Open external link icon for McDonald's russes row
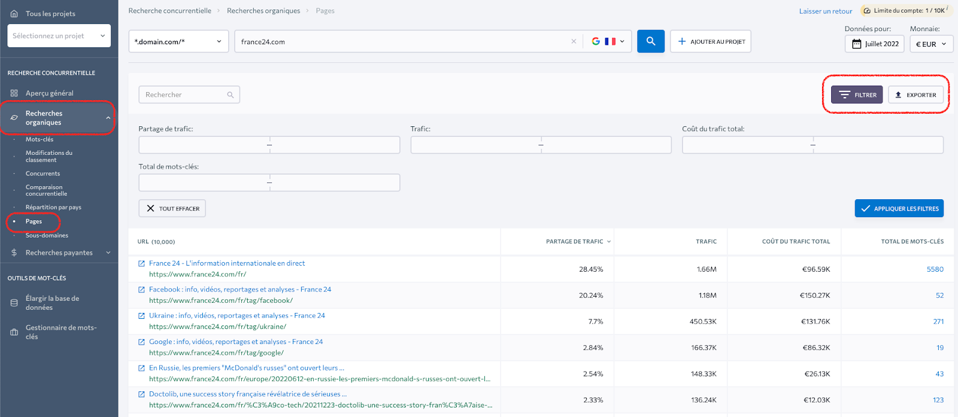Viewport: 958px width, 417px height. coord(142,368)
